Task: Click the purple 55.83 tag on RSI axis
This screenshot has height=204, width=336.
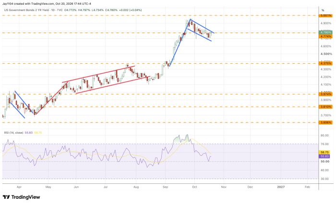Action: pos(325,156)
